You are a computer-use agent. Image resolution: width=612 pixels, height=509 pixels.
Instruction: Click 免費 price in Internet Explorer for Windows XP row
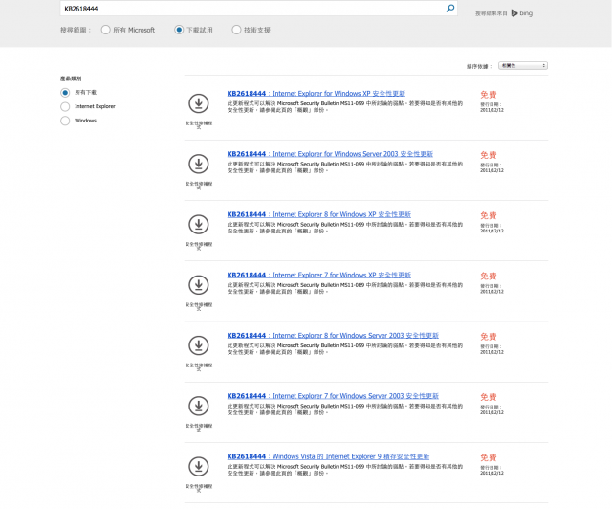[x=489, y=95]
